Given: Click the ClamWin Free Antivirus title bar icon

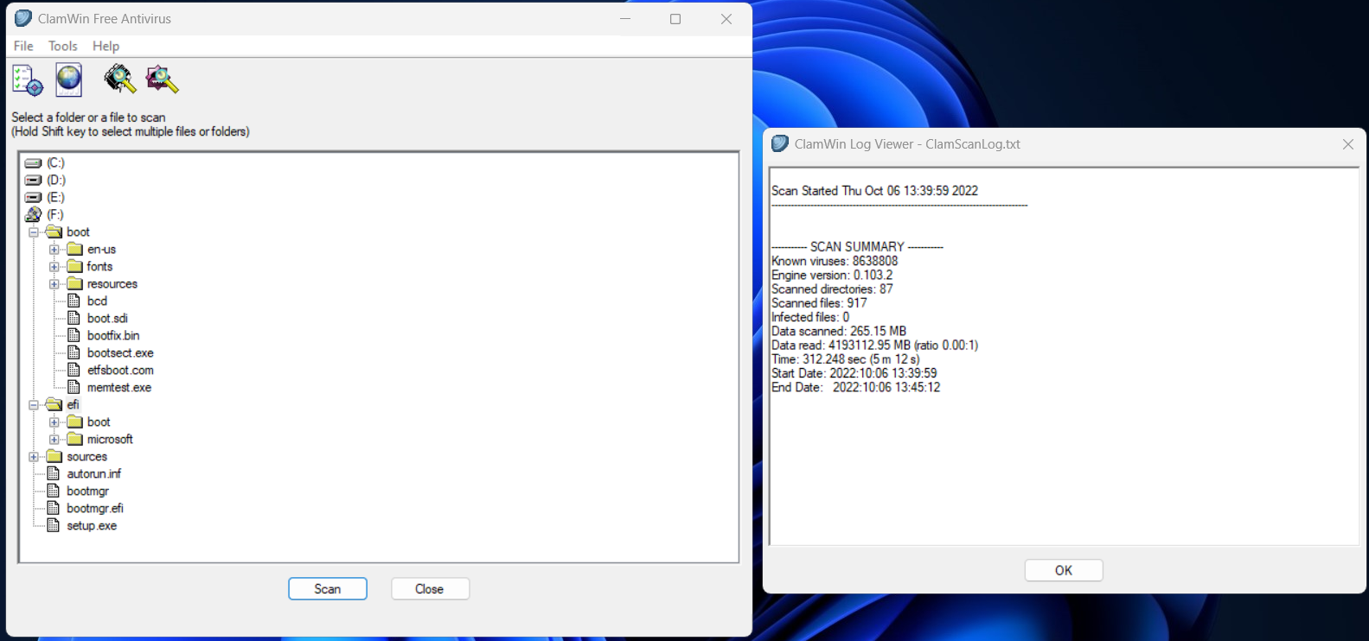Looking at the screenshot, I should click(23, 18).
